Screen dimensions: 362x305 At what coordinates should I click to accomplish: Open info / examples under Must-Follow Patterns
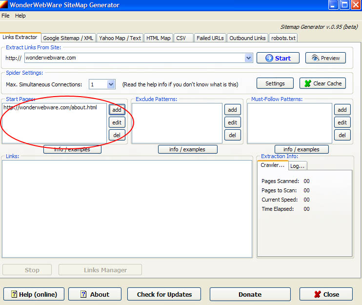tap(302, 149)
